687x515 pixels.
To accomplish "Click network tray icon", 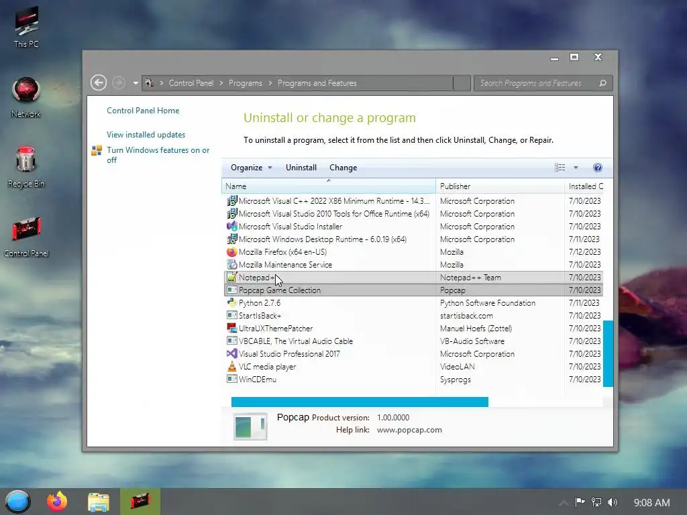I will click(x=596, y=502).
